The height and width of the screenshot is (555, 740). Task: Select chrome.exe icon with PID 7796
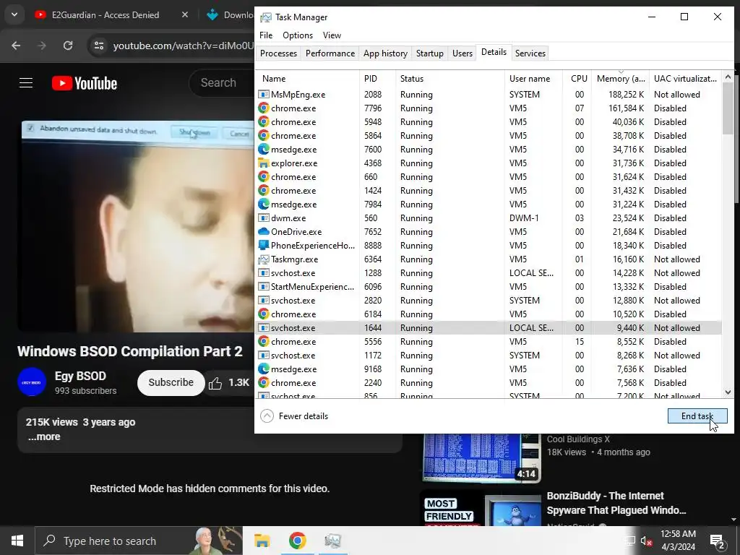(263, 108)
